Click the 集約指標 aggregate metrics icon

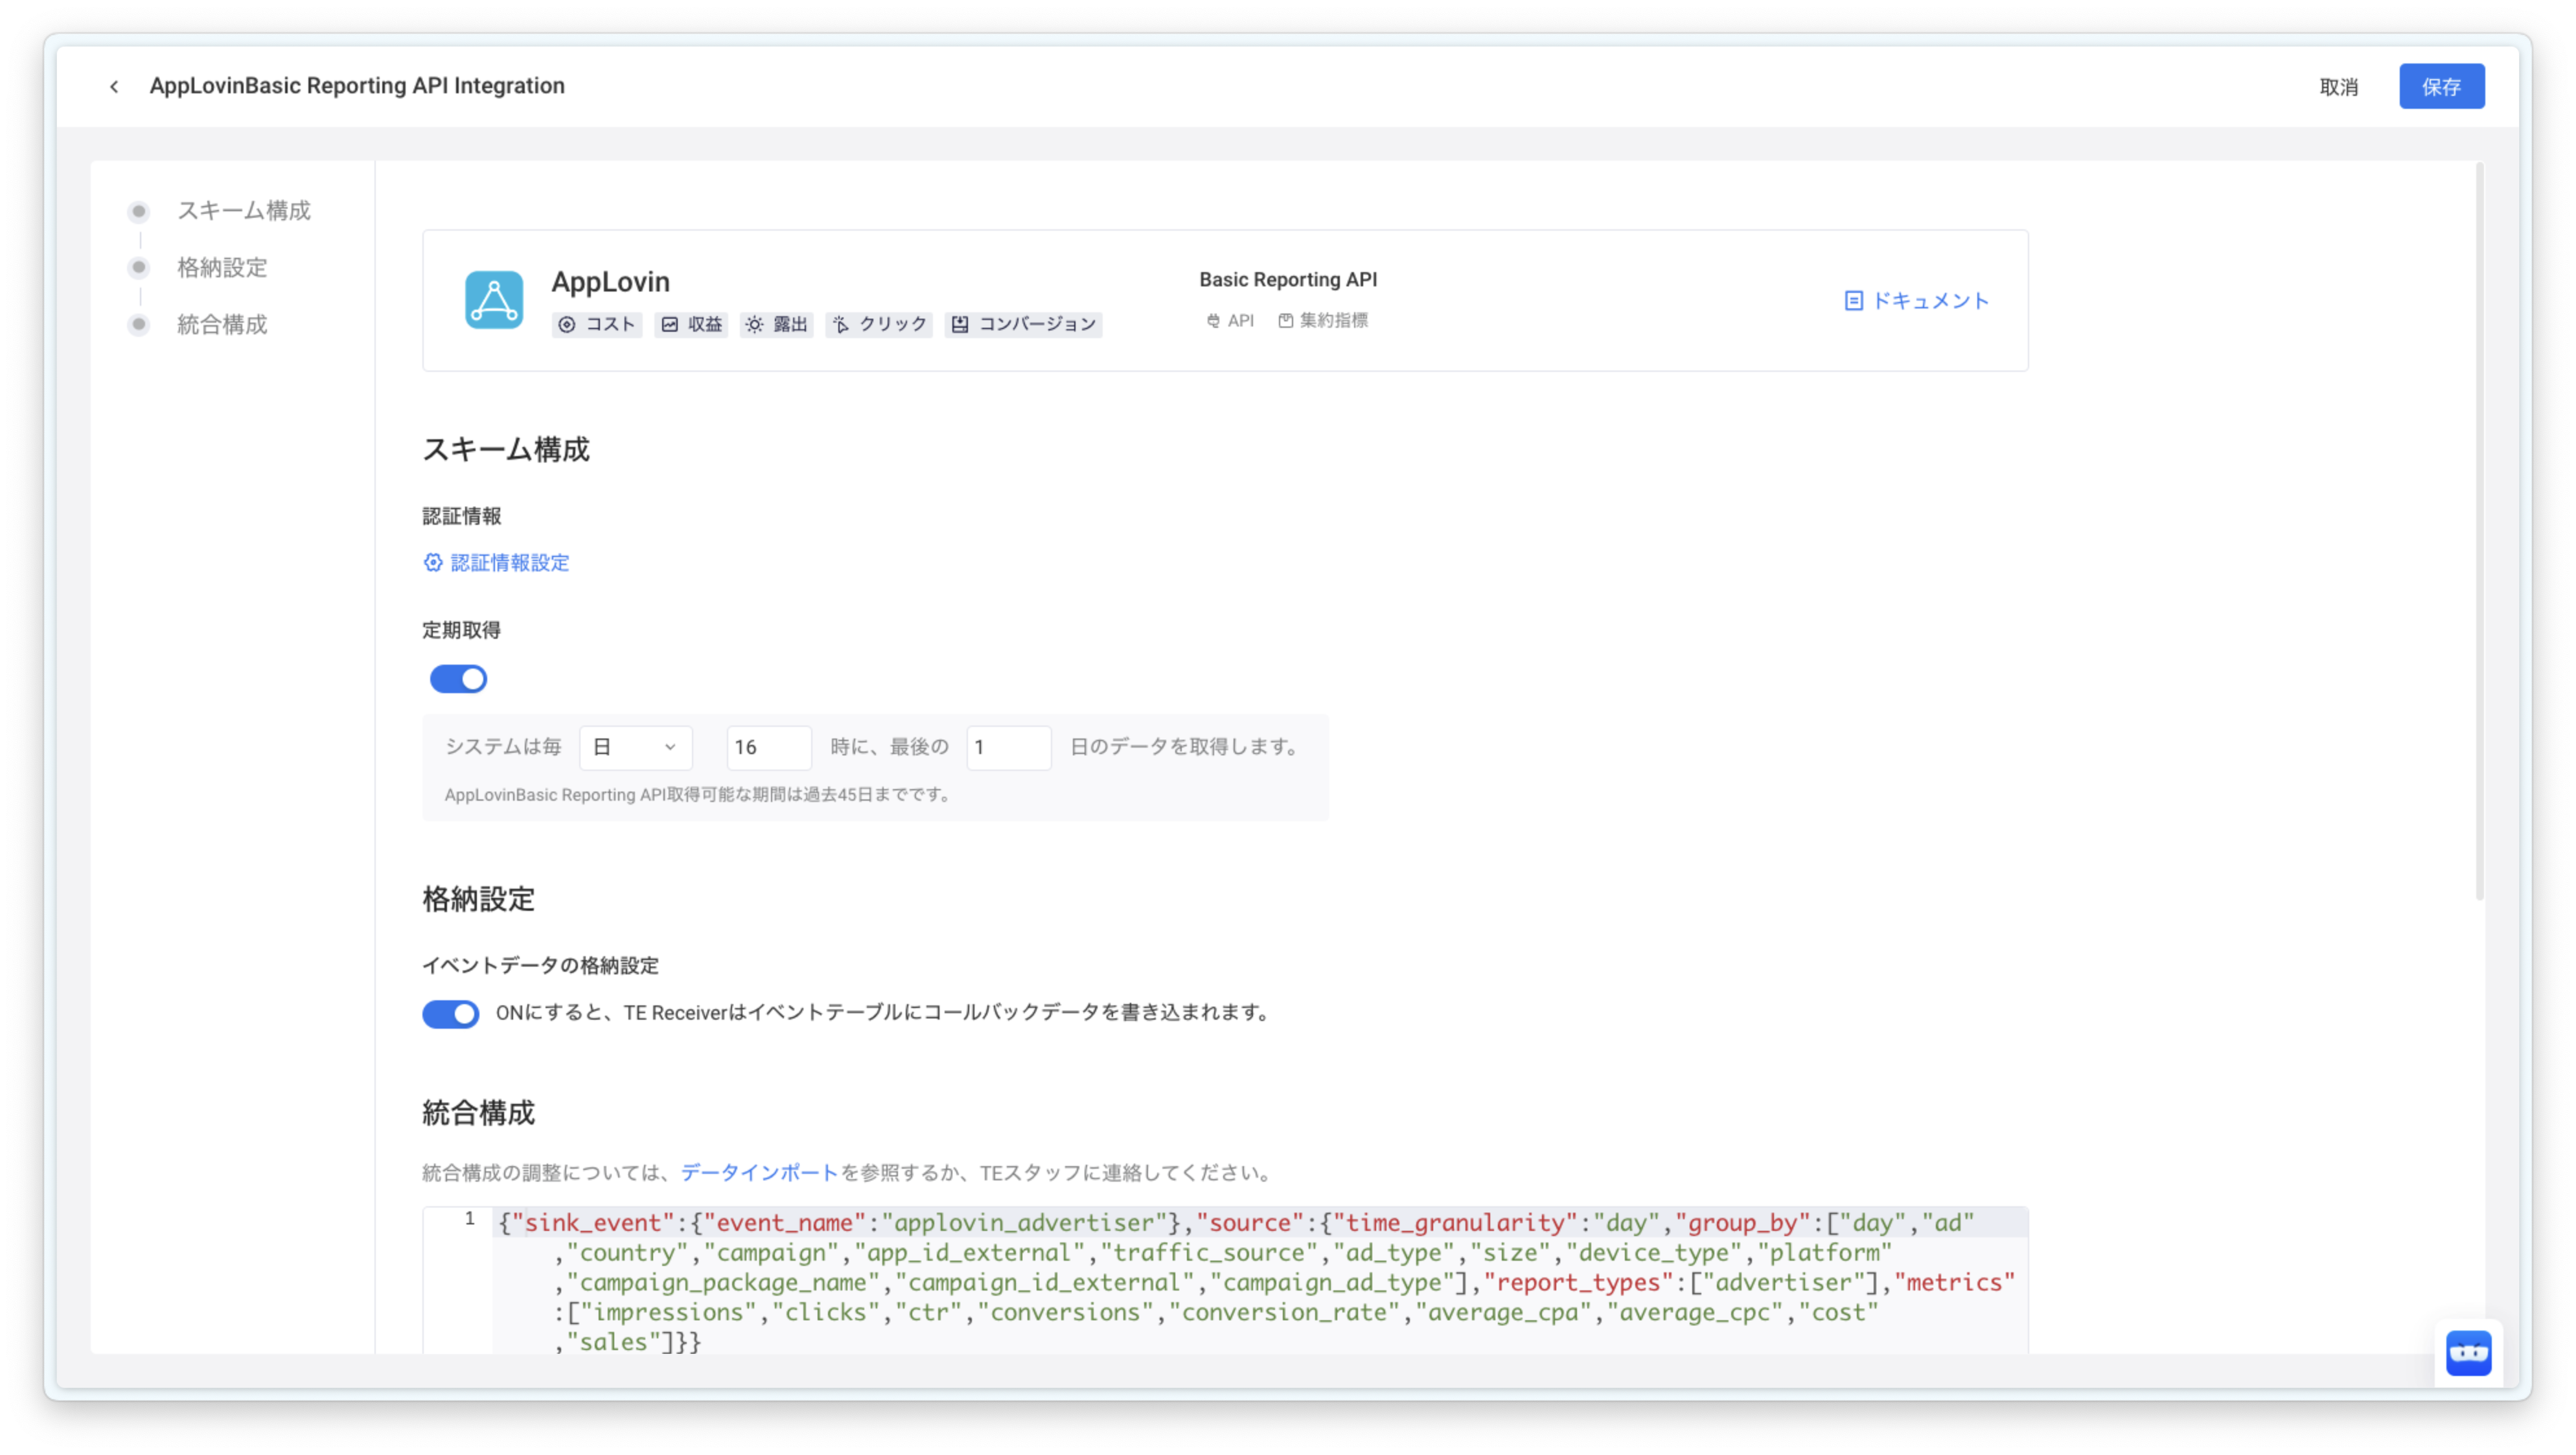(x=1285, y=320)
